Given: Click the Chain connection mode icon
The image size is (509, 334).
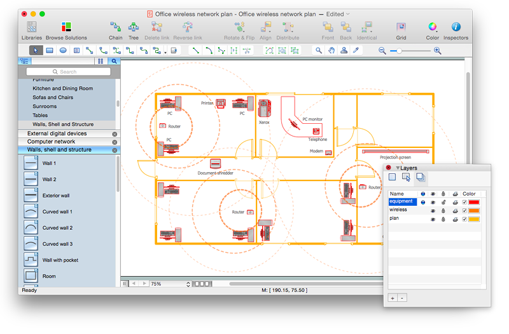Looking at the screenshot, I should click(x=115, y=27).
